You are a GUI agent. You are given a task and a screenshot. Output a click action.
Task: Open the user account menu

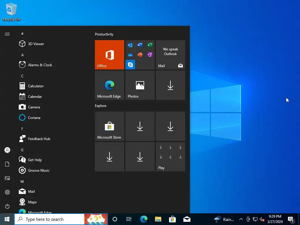click(7, 150)
